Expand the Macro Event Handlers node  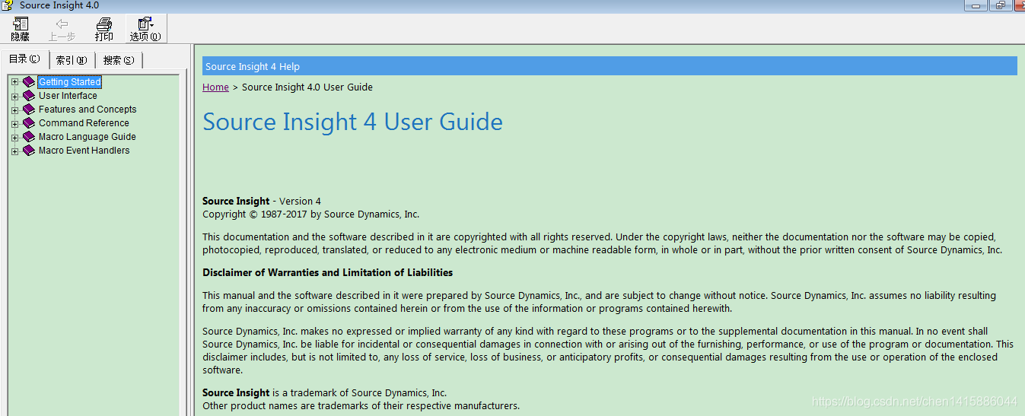(14, 151)
